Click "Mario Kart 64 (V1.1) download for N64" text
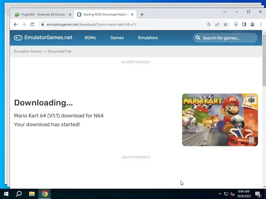266x199 pixels. 59,116
